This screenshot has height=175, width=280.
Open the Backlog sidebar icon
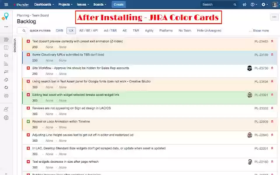[x=6, y=39]
